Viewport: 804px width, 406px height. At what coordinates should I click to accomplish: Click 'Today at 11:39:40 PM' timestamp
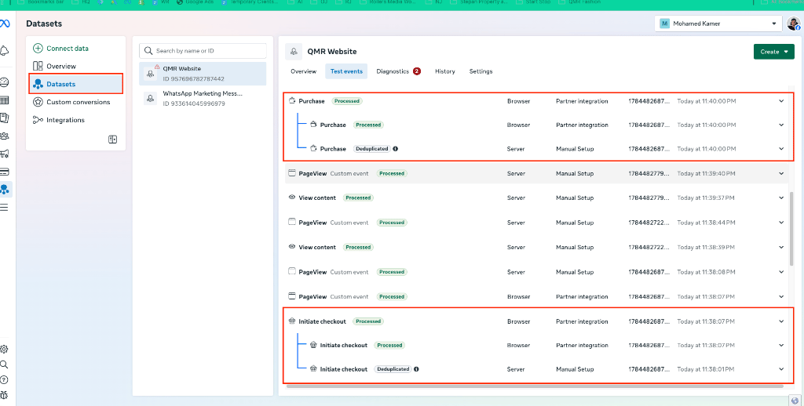tap(706, 173)
